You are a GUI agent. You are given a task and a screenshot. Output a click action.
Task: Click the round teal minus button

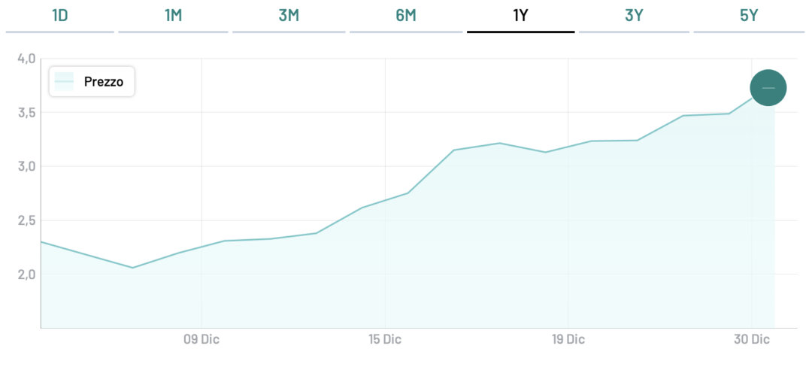pyautogui.click(x=768, y=88)
